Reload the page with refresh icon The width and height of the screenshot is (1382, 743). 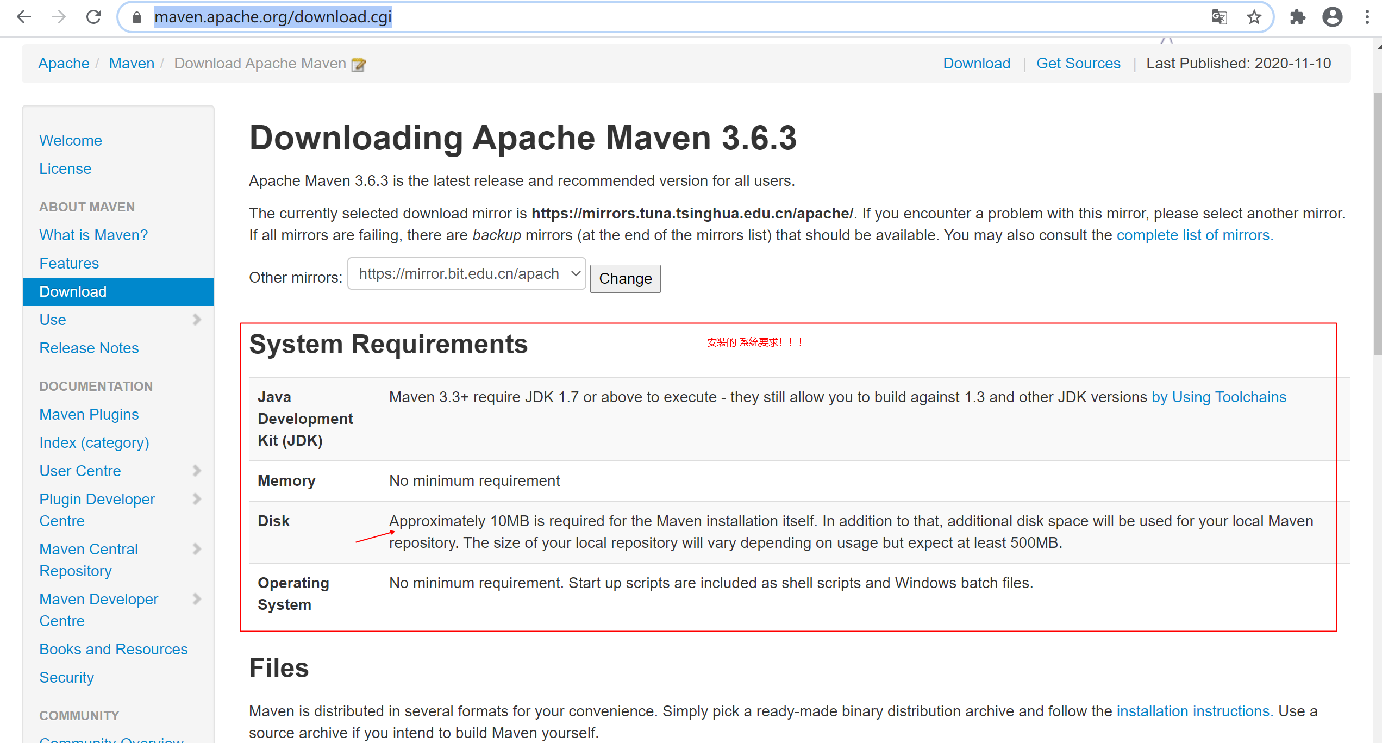click(93, 17)
